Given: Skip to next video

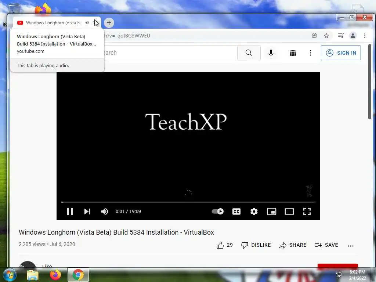Looking at the screenshot, I should [x=87, y=211].
